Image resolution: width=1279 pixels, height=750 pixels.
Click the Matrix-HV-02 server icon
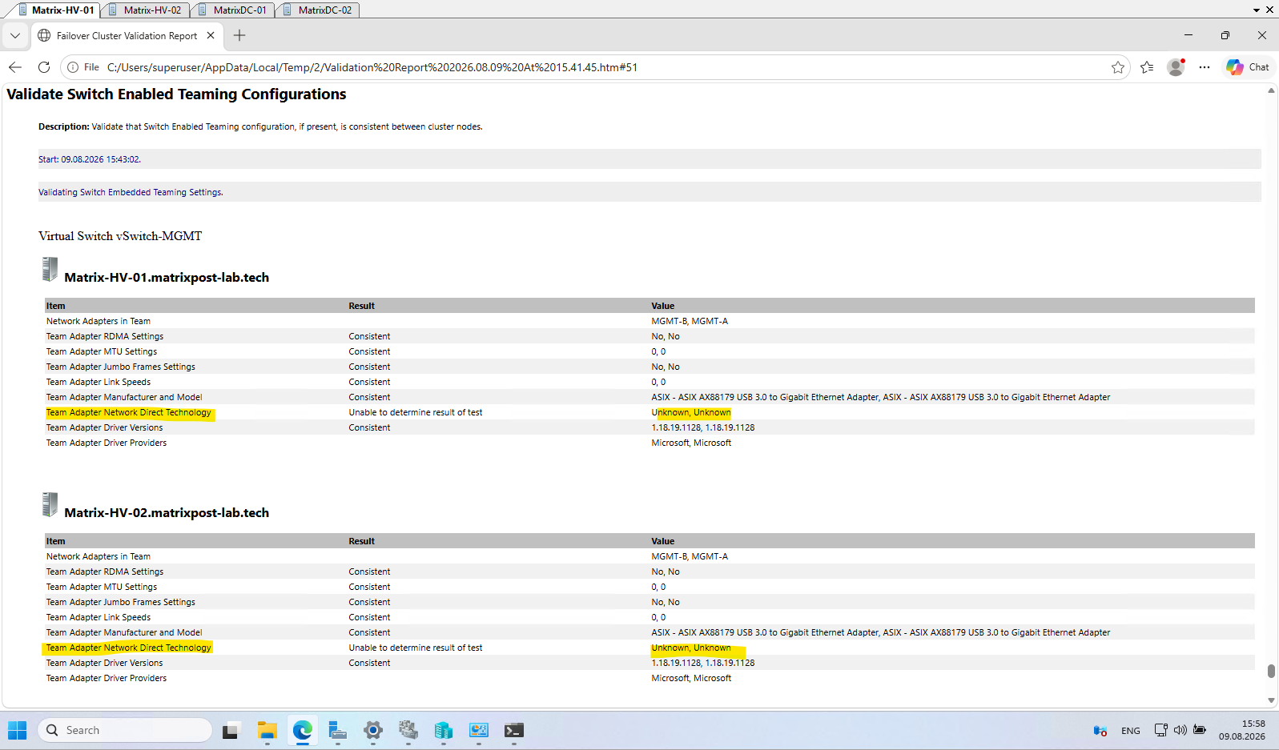click(50, 504)
